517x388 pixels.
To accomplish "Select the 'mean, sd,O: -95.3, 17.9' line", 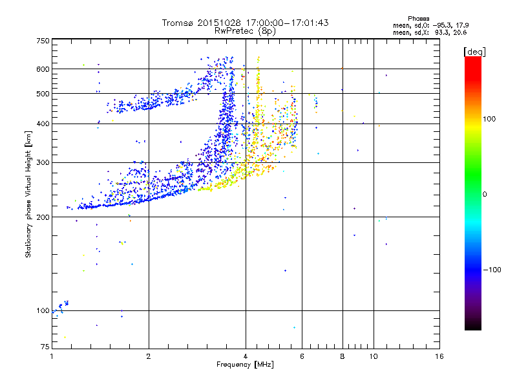I will pyautogui.click(x=430, y=25).
